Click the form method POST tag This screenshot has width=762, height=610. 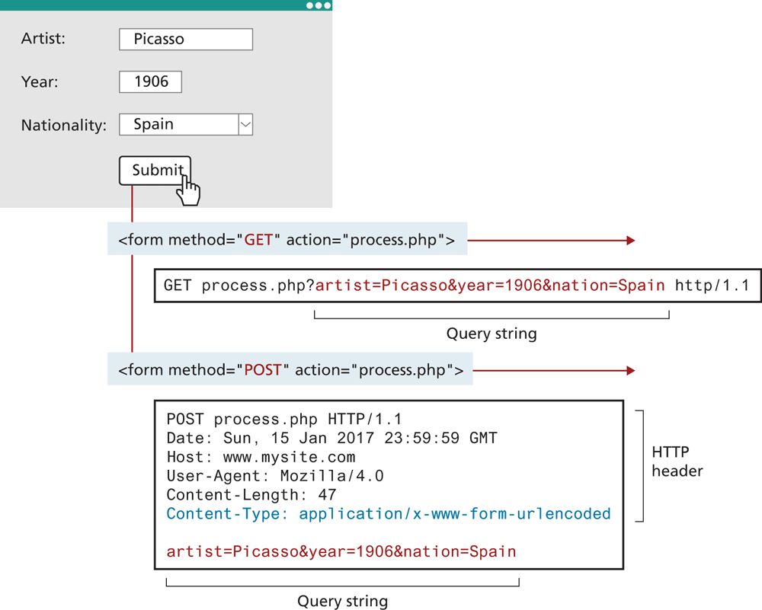pyautogui.click(x=290, y=371)
